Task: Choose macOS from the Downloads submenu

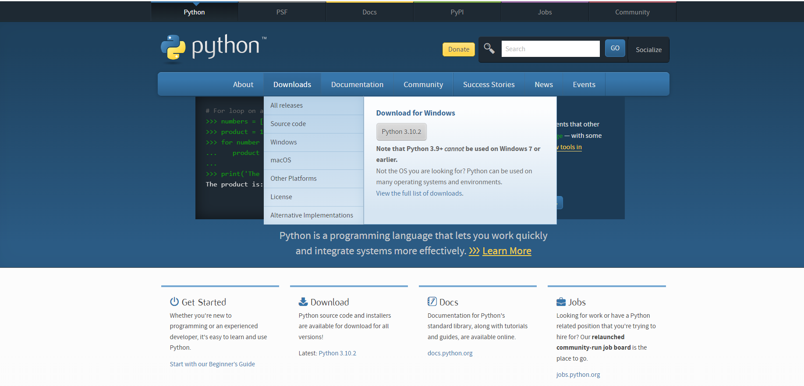Action: [x=281, y=160]
